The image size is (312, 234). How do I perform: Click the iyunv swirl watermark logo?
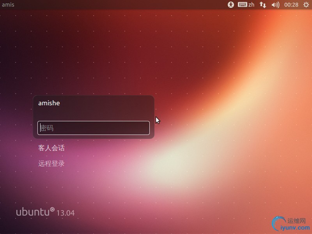(x=278, y=223)
